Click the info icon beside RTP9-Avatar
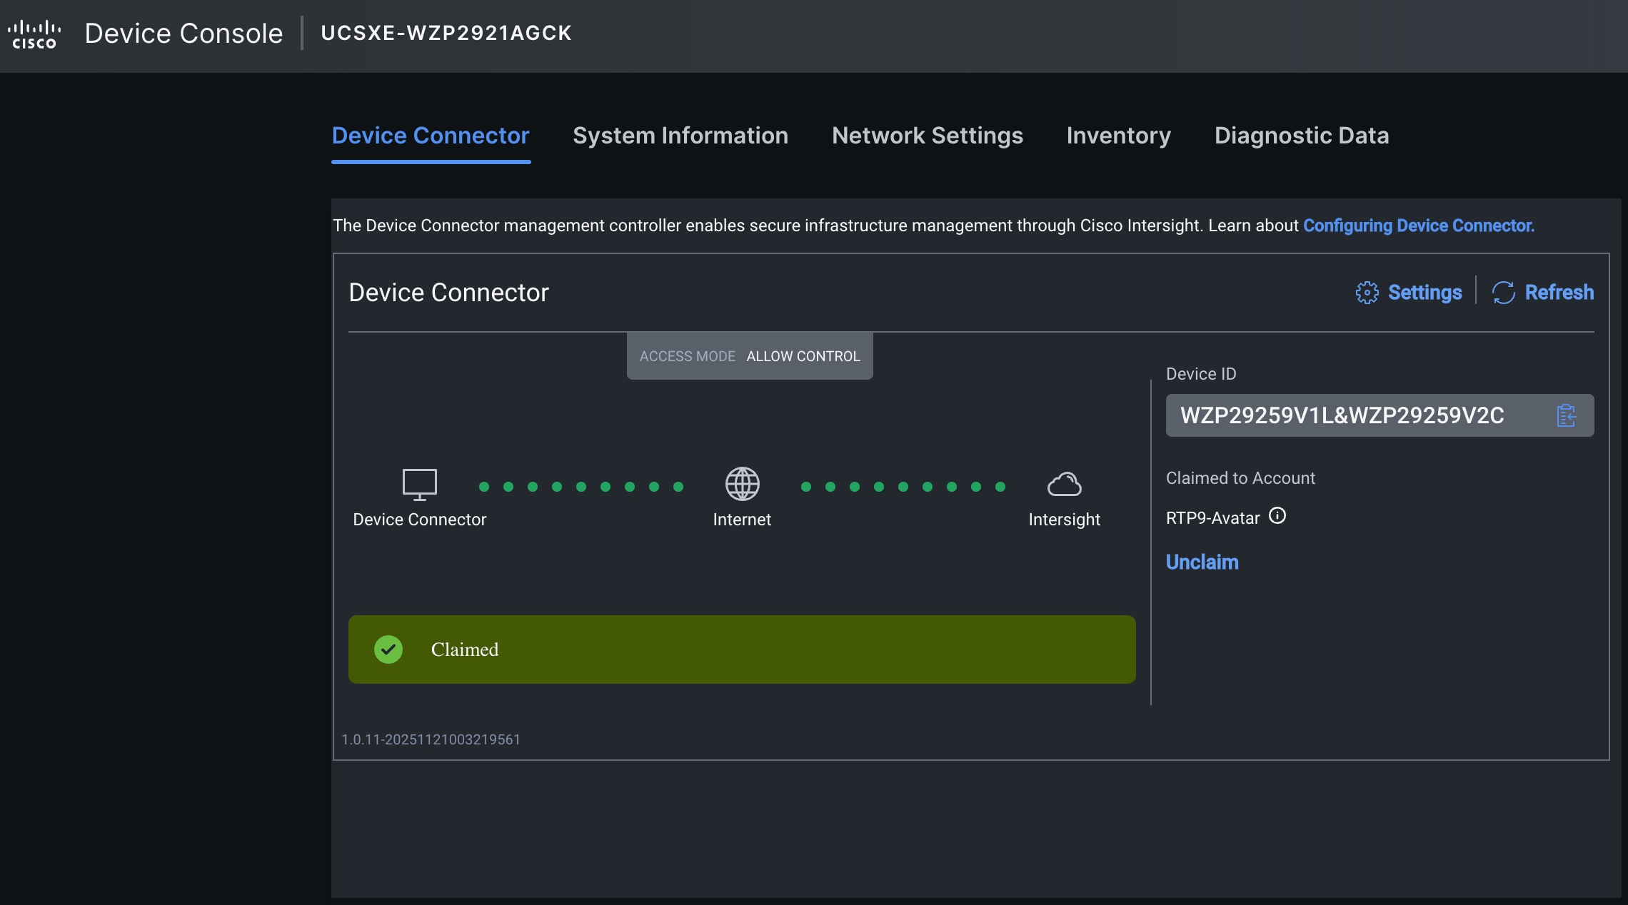The width and height of the screenshot is (1628, 905). tap(1277, 516)
